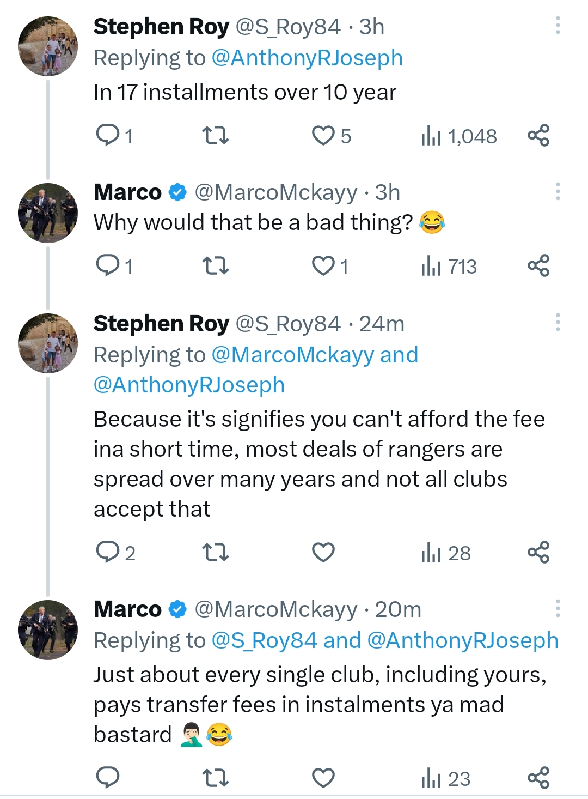Open Marco's profile picture on 20m tweet
This screenshot has height=799, width=588.
point(48,630)
